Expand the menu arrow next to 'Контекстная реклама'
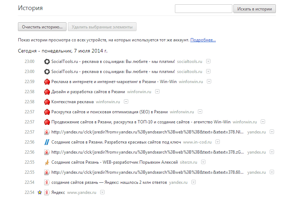The image size is (306, 200). pos(126,101)
